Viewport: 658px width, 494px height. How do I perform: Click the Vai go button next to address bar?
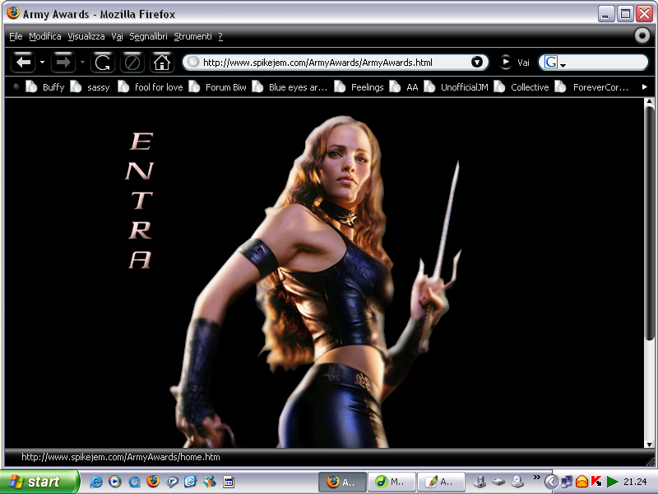[x=515, y=63]
